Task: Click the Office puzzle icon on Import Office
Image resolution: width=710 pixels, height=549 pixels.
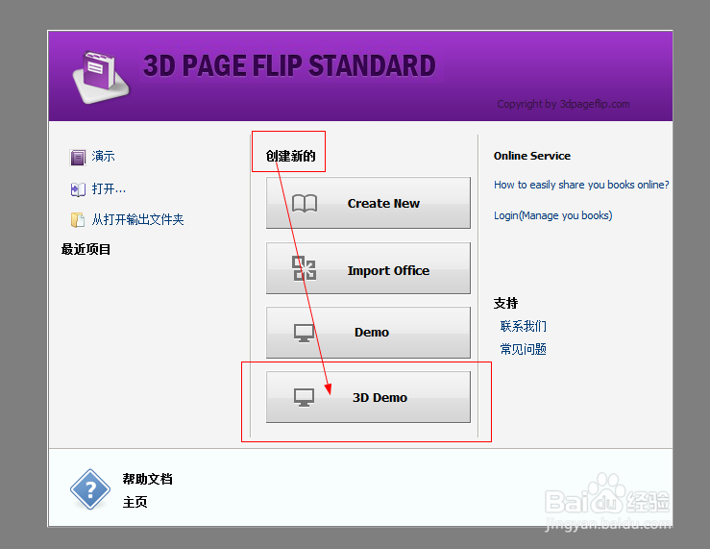Action: coord(304,268)
